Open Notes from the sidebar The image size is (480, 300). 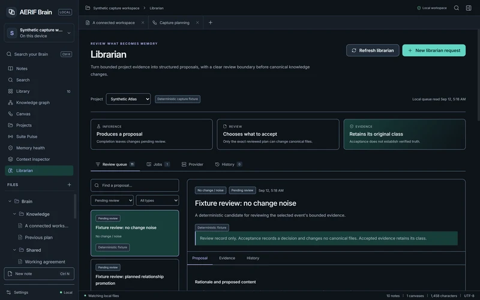[x=39, y=68]
